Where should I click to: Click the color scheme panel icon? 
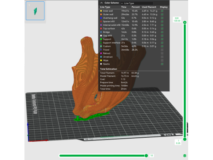[x=101, y=3]
